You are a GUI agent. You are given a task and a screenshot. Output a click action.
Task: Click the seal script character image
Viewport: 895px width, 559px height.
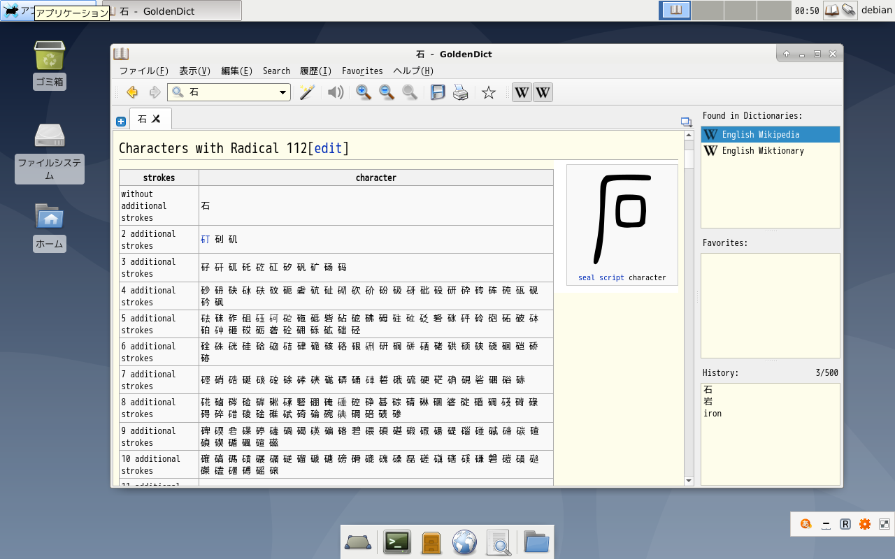(x=622, y=218)
